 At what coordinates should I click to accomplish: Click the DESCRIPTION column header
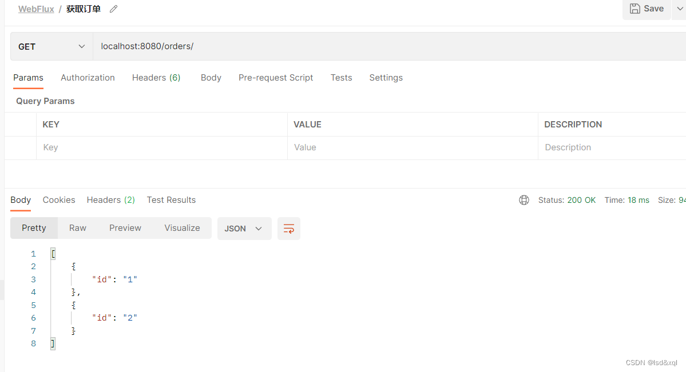(x=573, y=125)
